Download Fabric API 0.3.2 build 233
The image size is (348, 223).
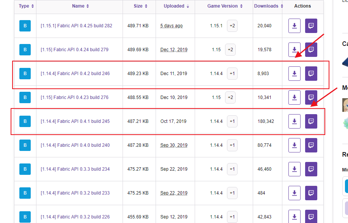(x=294, y=193)
